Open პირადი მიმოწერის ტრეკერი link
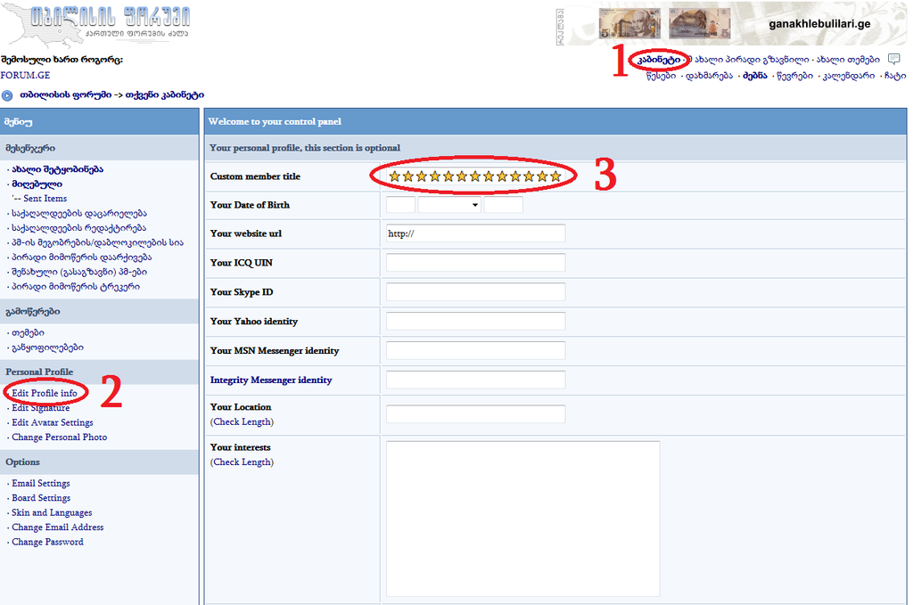Screen dimensions: 913x605 click(x=76, y=286)
